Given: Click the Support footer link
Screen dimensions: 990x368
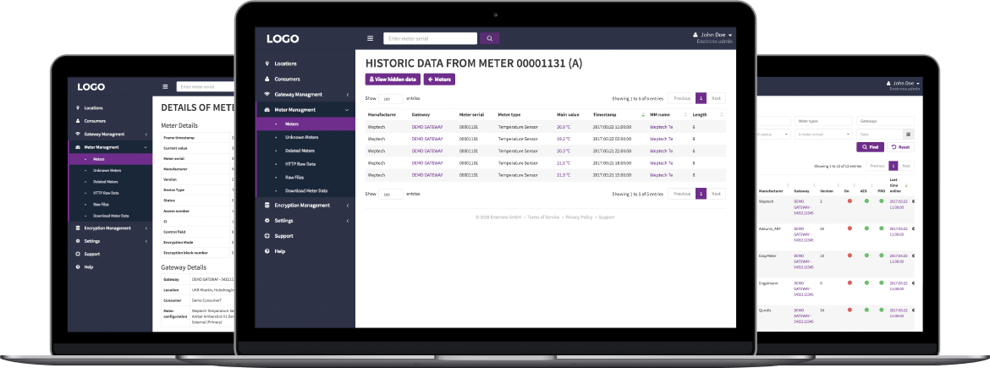Looking at the screenshot, I should 607,217.
